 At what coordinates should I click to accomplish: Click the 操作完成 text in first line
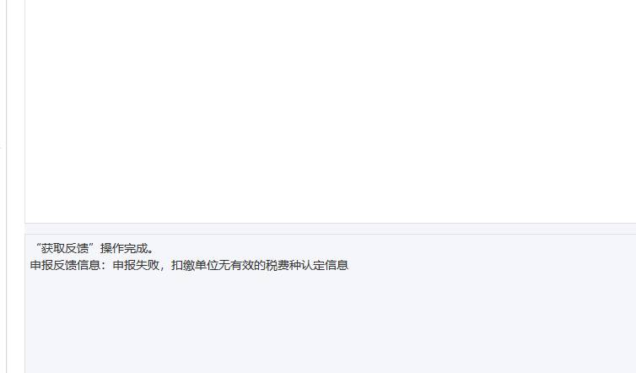(124, 248)
